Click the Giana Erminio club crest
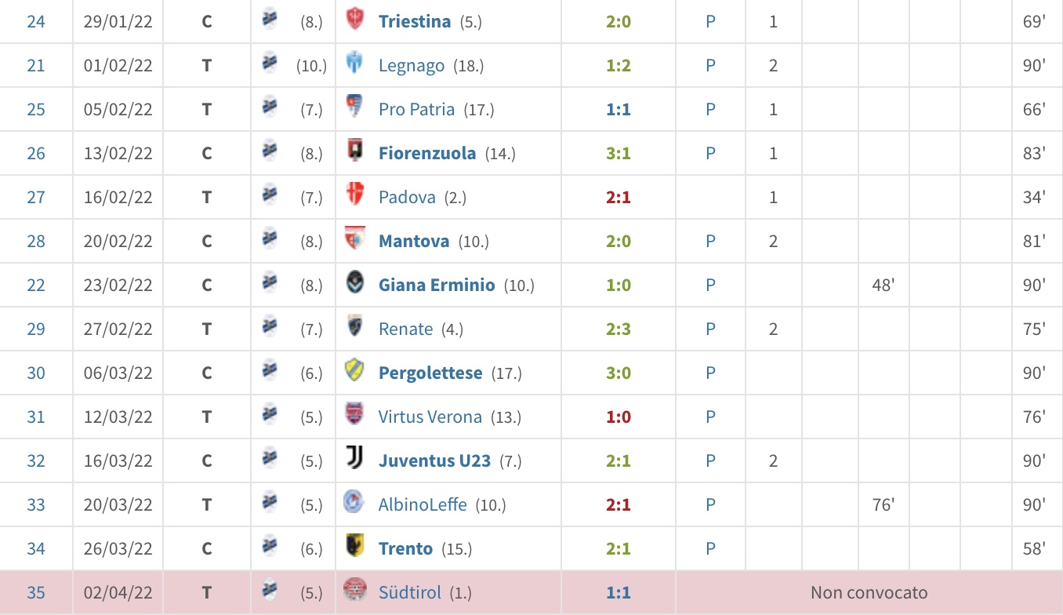This screenshot has width=1063, height=615. point(354,285)
